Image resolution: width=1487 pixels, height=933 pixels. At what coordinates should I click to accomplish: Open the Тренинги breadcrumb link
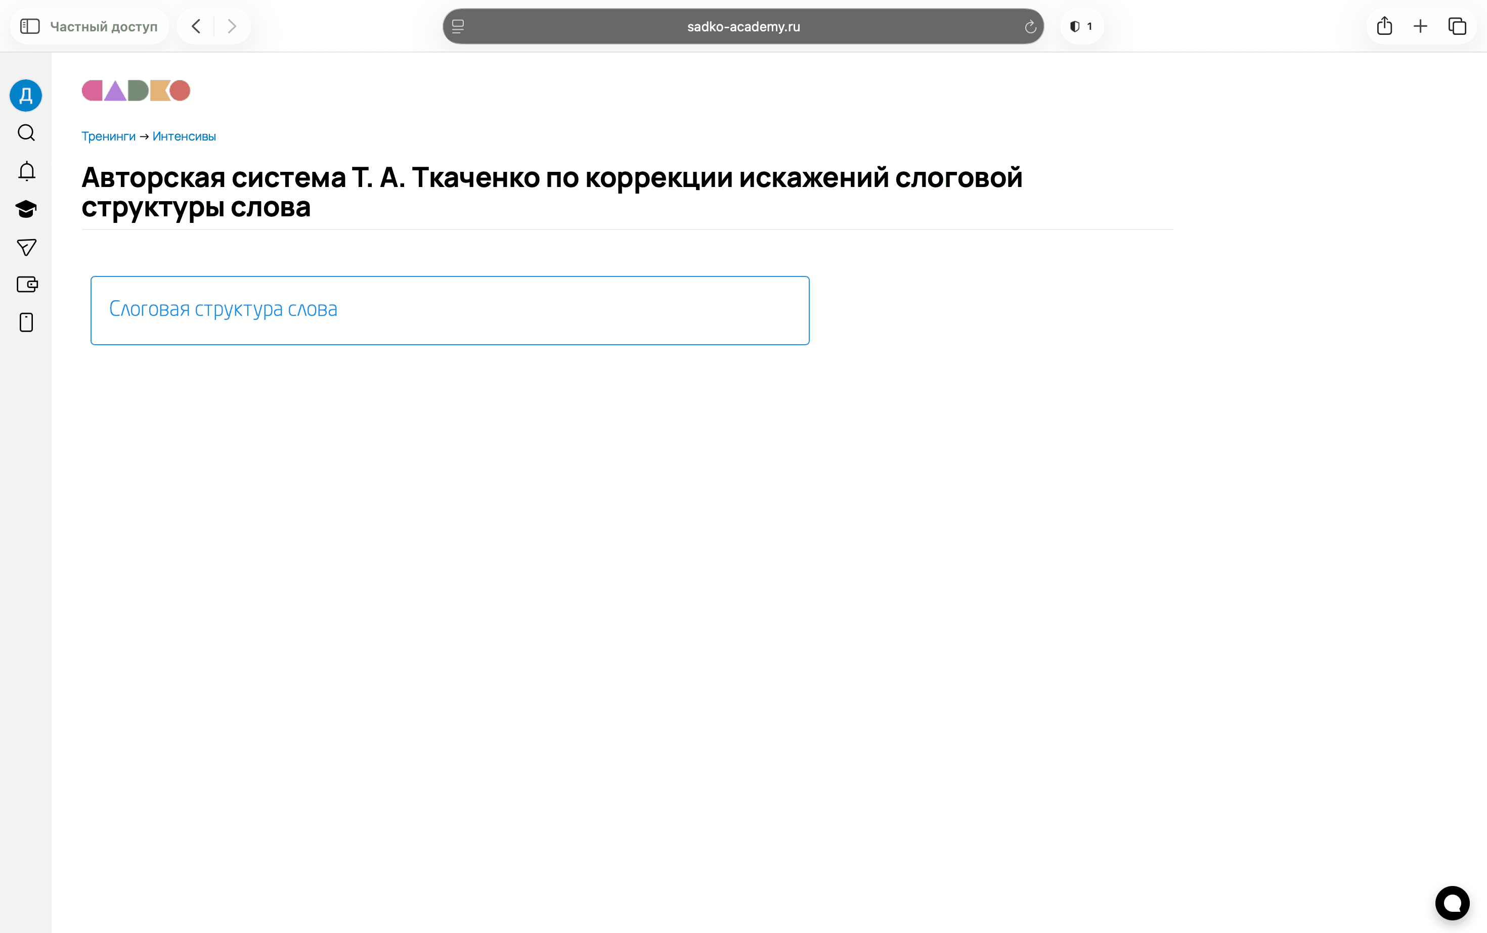[108, 136]
